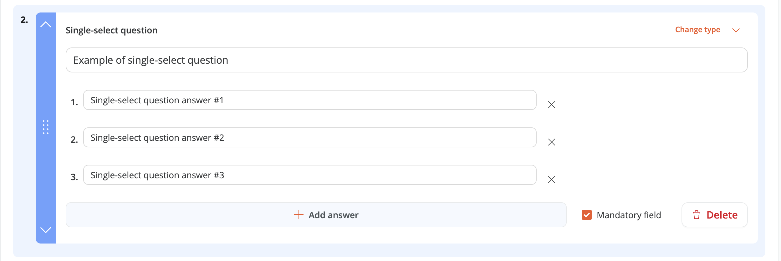Remove answer #2 with its X icon
The image size is (781, 261).
coord(552,142)
